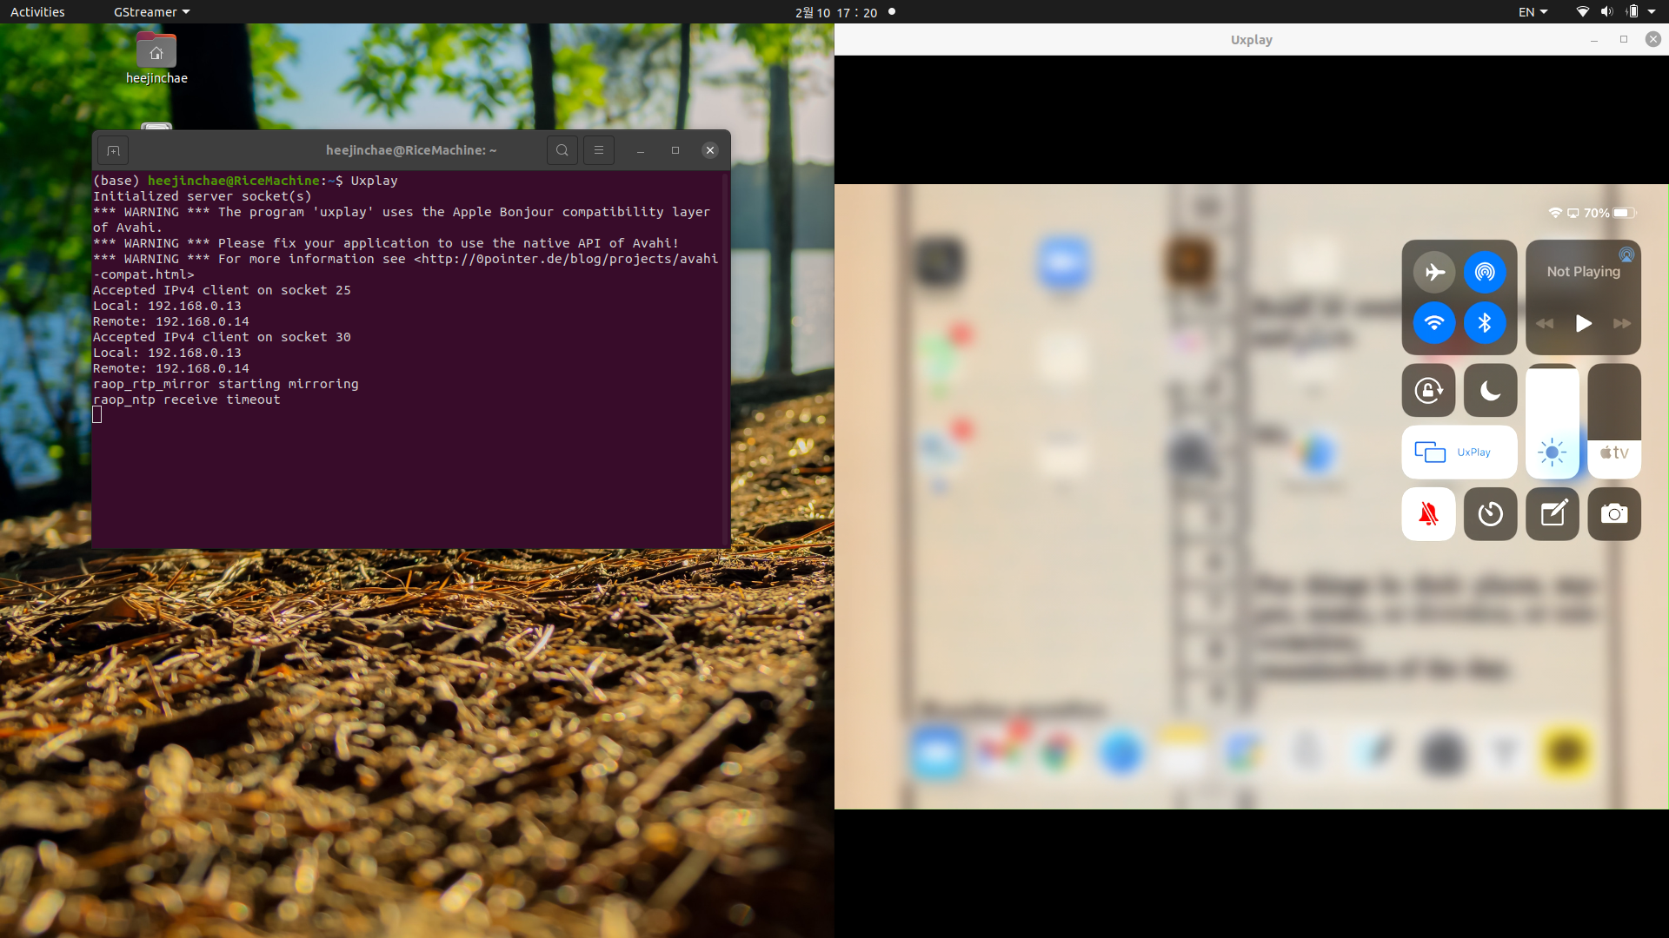Expand EN input language dropdown

[1533, 12]
